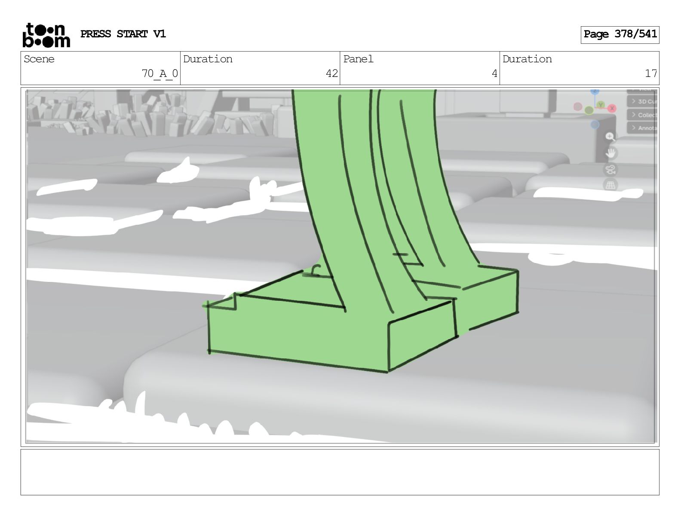This screenshot has width=681, height=526.
Task: Click the negative X pink gizmo circle
Action: 578,107
